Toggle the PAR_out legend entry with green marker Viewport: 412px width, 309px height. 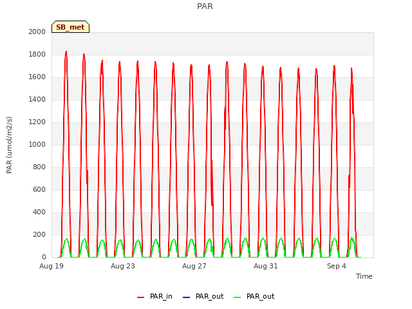[x=254, y=296]
